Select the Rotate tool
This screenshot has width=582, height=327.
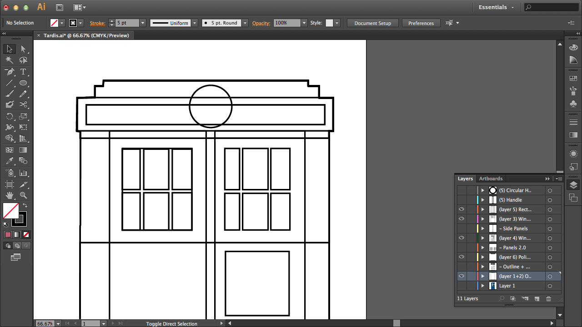(x=10, y=116)
